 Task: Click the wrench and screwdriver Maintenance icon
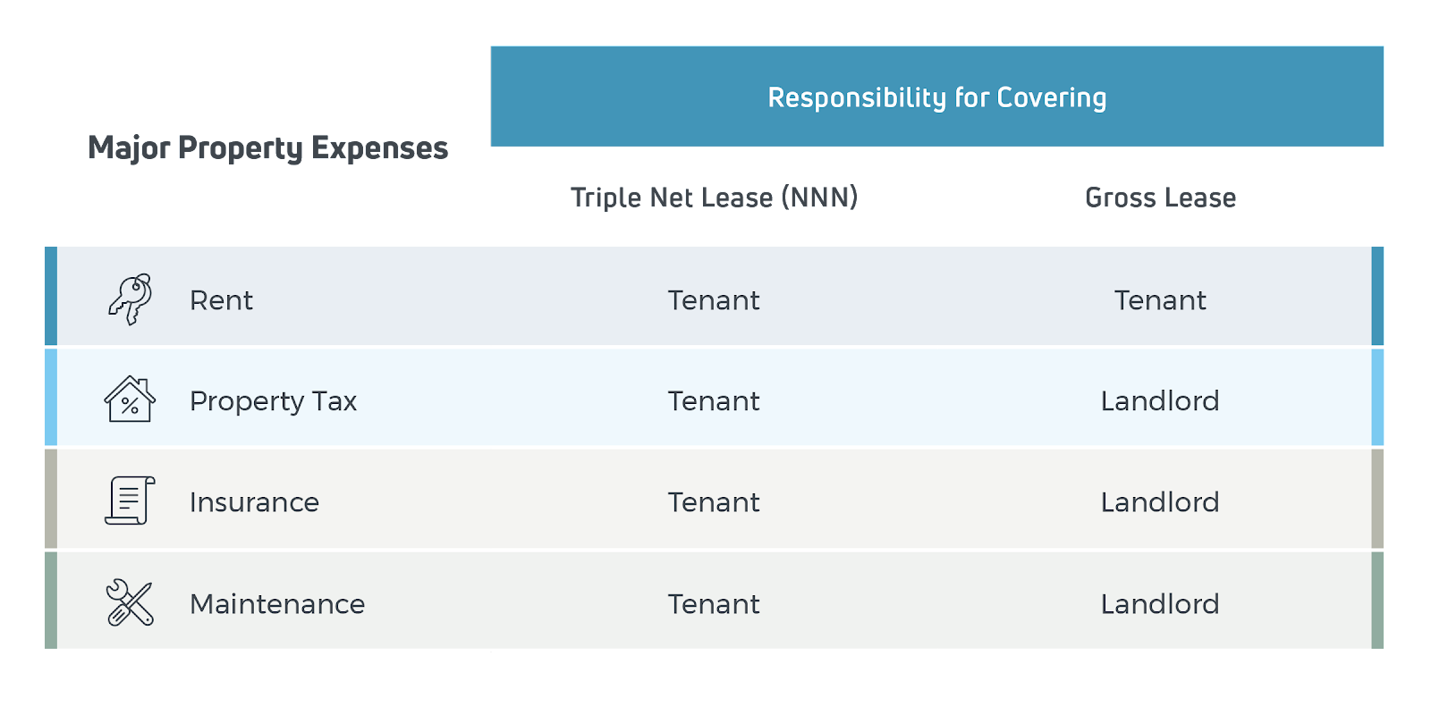click(x=130, y=602)
